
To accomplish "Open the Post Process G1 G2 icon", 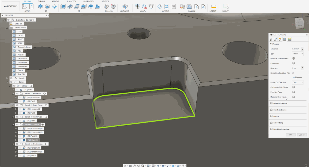I will point(166,6).
